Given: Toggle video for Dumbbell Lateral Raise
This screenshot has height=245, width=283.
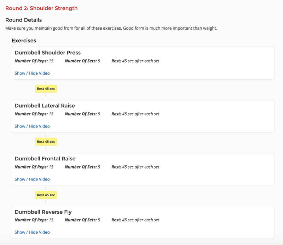Looking at the screenshot, I should 32,126.
